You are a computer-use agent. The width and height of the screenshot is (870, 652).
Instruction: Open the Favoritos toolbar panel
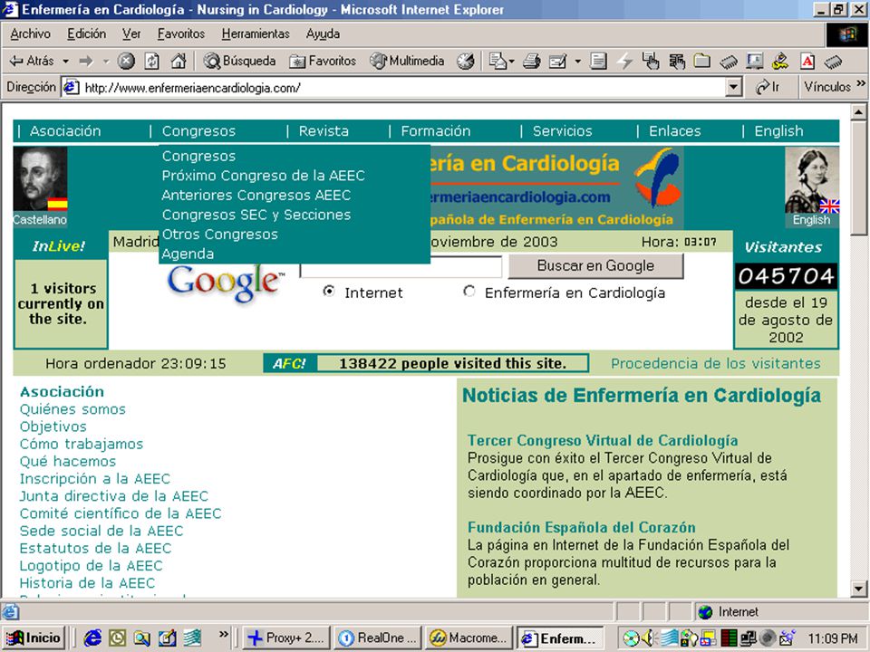[x=323, y=61]
